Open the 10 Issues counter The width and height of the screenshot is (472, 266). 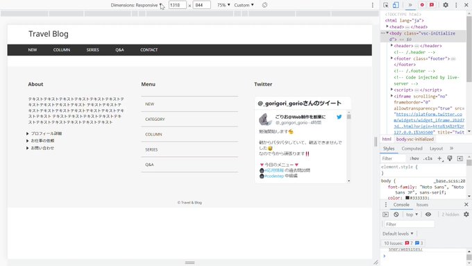(403, 243)
